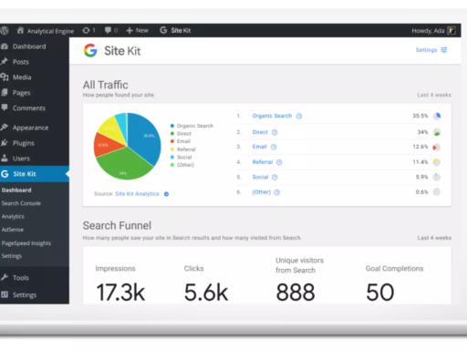
Task: Open the (Other) traffic link
Action: (262, 192)
